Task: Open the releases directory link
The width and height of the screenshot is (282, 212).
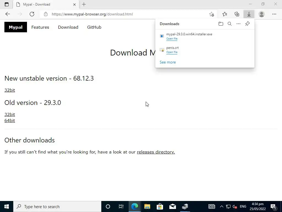Action: (156, 152)
